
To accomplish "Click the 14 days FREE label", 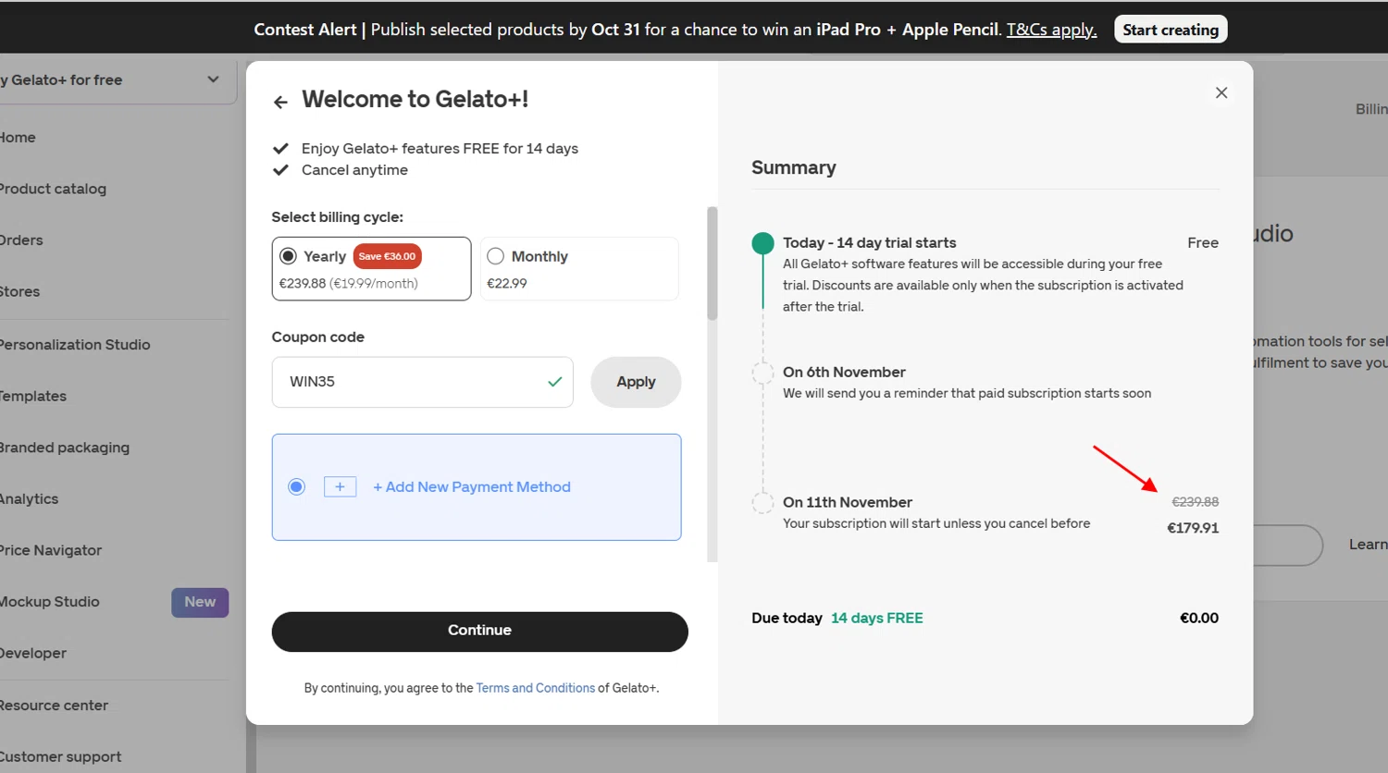I will [x=877, y=618].
